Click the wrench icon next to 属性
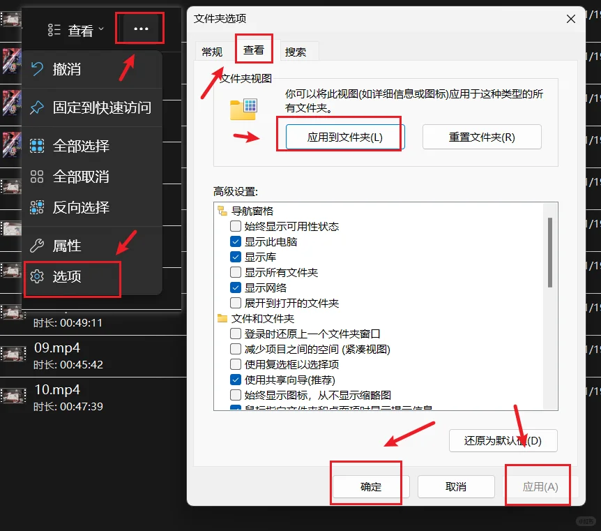This screenshot has height=531, width=601. [37, 245]
